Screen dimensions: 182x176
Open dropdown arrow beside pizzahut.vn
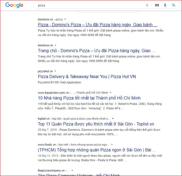tap(55, 71)
